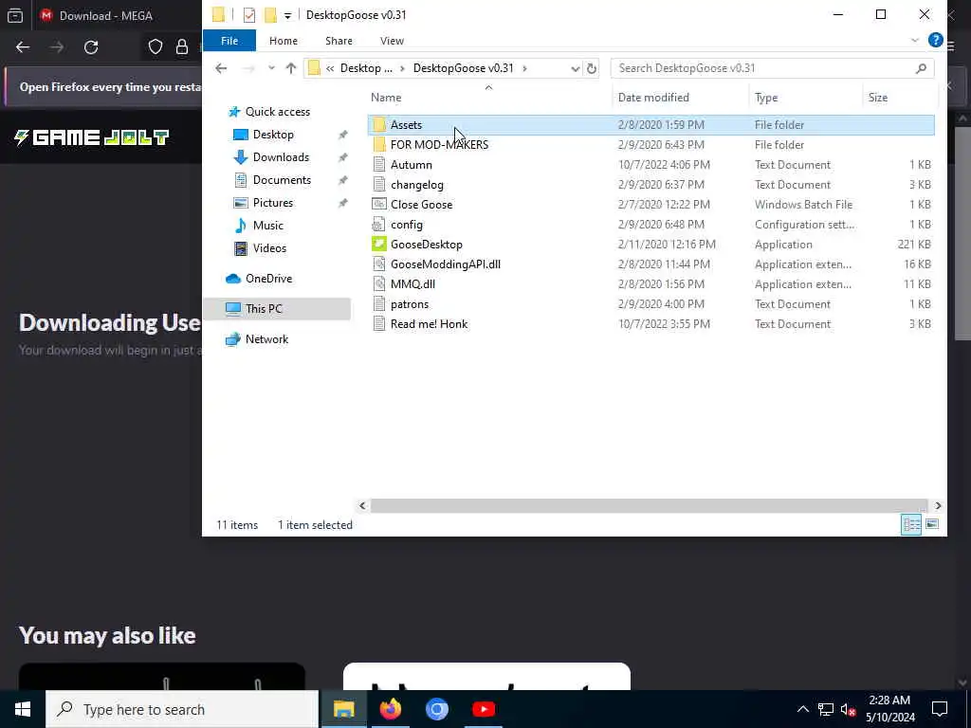Open OneDrive in the navigation pane
The height and width of the screenshot is (728, 971).
[268, 279]
